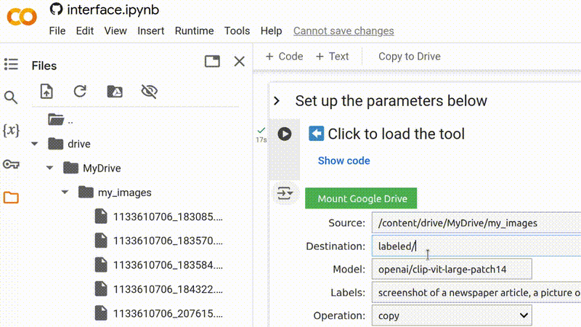
Task: Toggle the cell output view icon
Action: [x=284, y=193]
